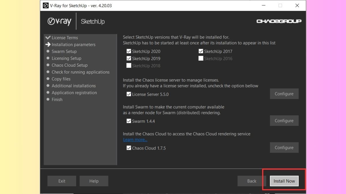
Task: Disable License Server 5.5.0 installation
Action: click(129, 94)
